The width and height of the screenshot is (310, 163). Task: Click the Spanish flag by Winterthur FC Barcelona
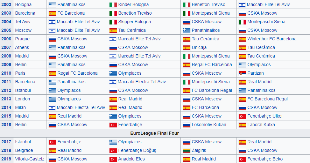[x=242, y=39]
